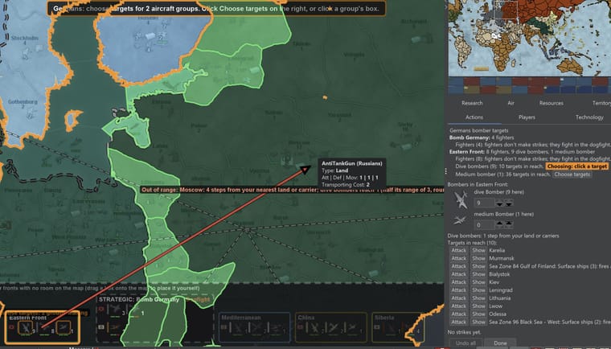This screenshot has height=349, width=611.
Task: Show Leningrad on the map
Action: (478, 290)
